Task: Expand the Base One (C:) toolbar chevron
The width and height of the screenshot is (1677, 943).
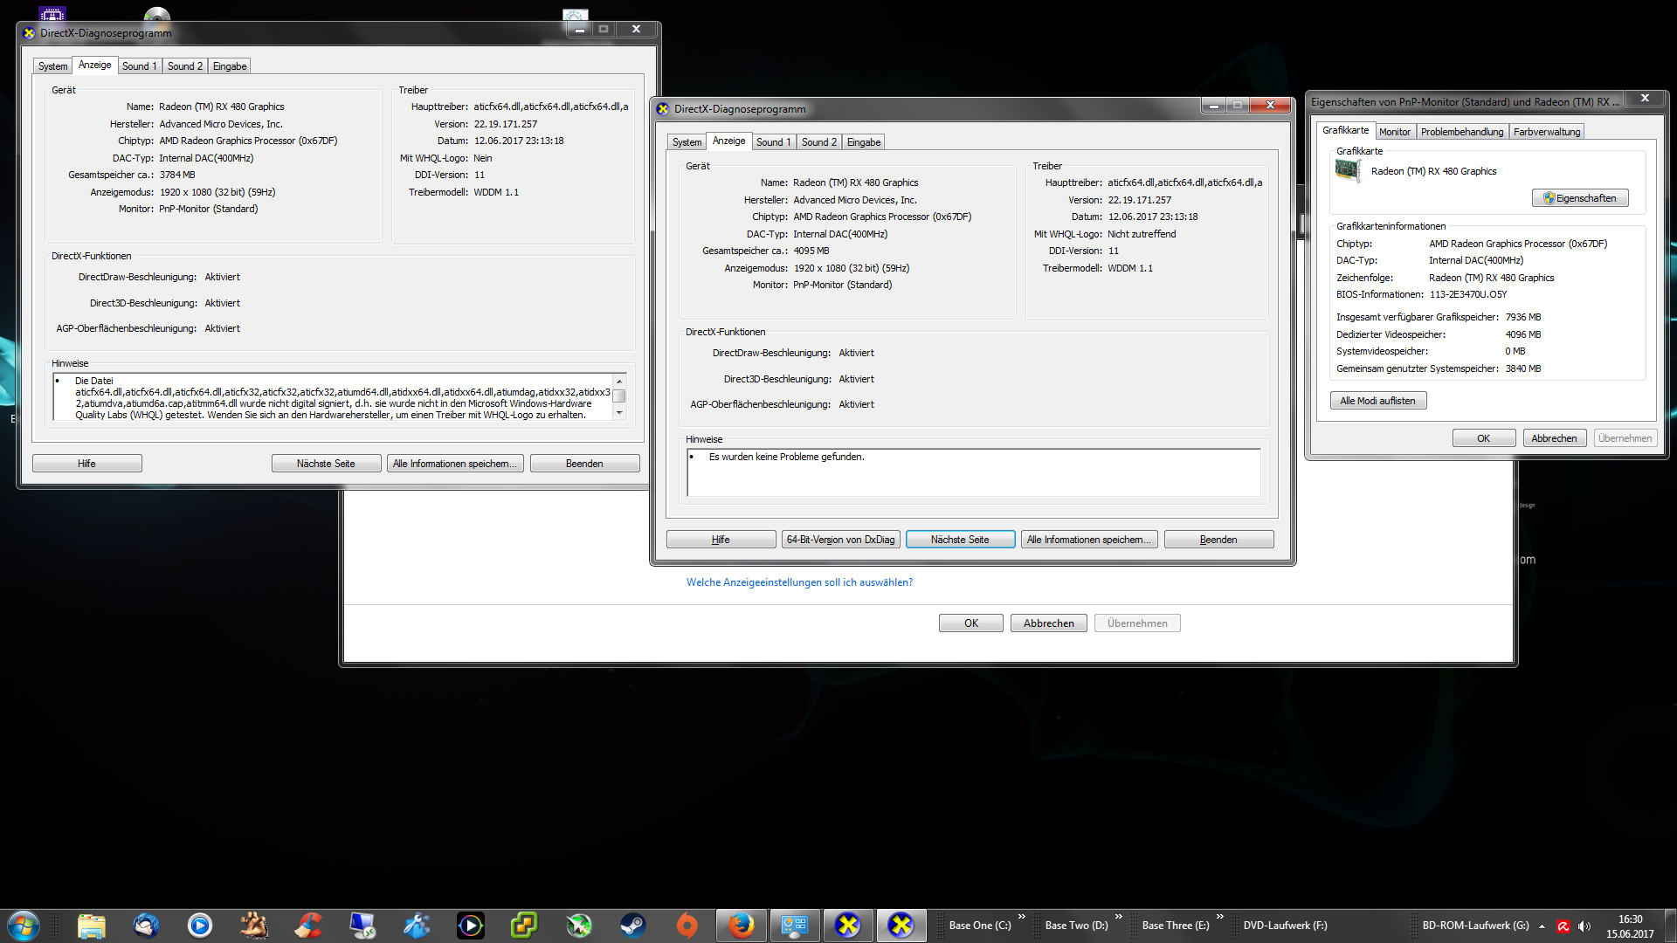Action: tap(1022, 917)
